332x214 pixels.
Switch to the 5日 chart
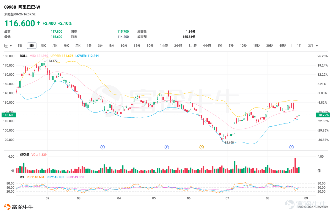[20, 46]
